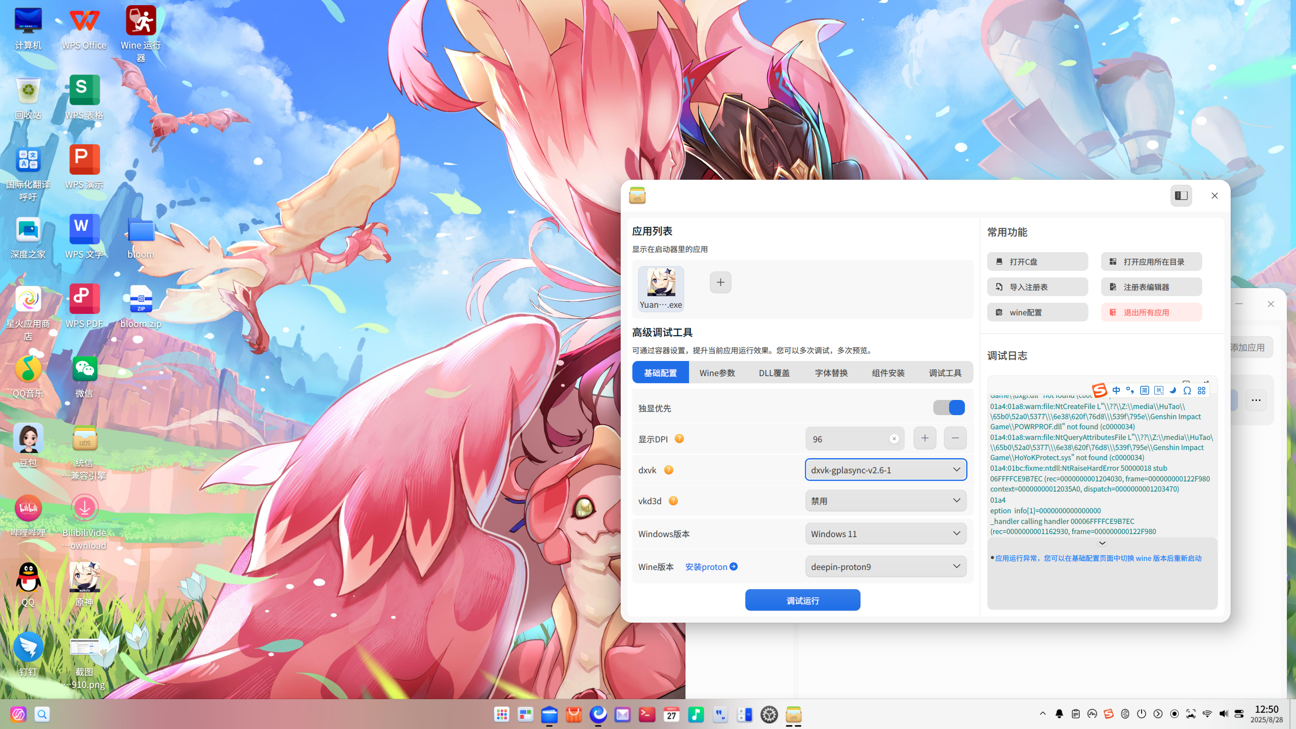Increase the DPI with plus button

click(924, 438)
